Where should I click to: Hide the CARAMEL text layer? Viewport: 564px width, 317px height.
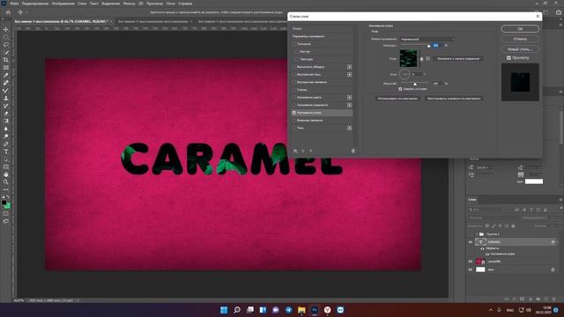click(471, 242)
